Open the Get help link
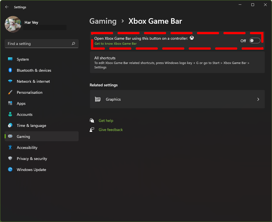The height and width of the screenshot is (222, 272). [106, 121]
